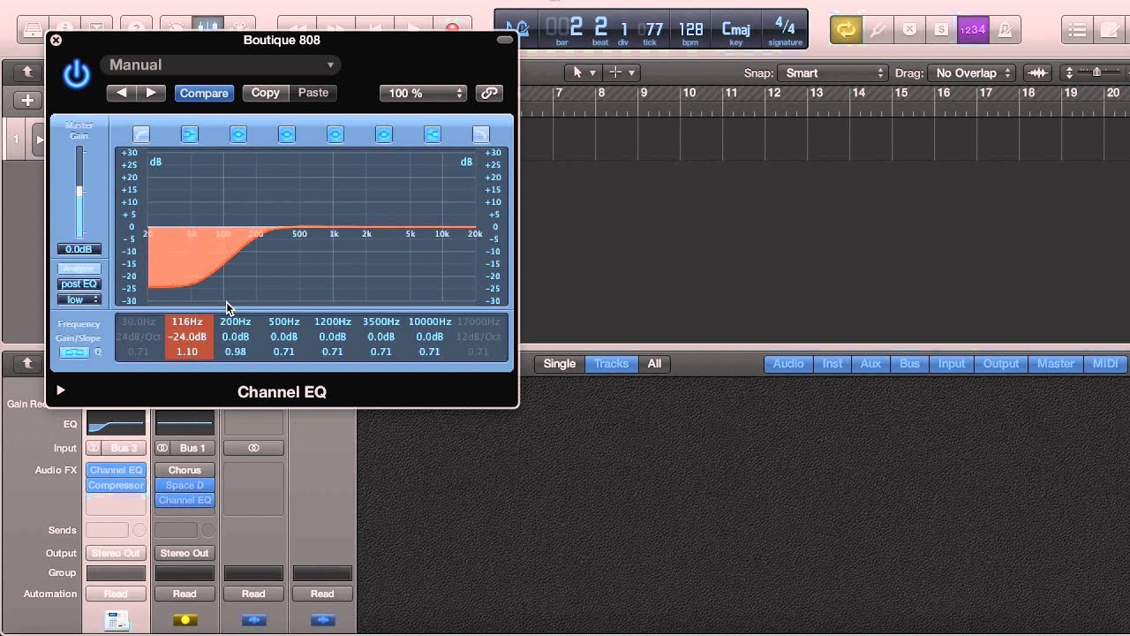The height and width of the screenshot is (636, 1130).
Task: Open the analyzer resolution 'low' dropdown
Action: click(79, 299)
